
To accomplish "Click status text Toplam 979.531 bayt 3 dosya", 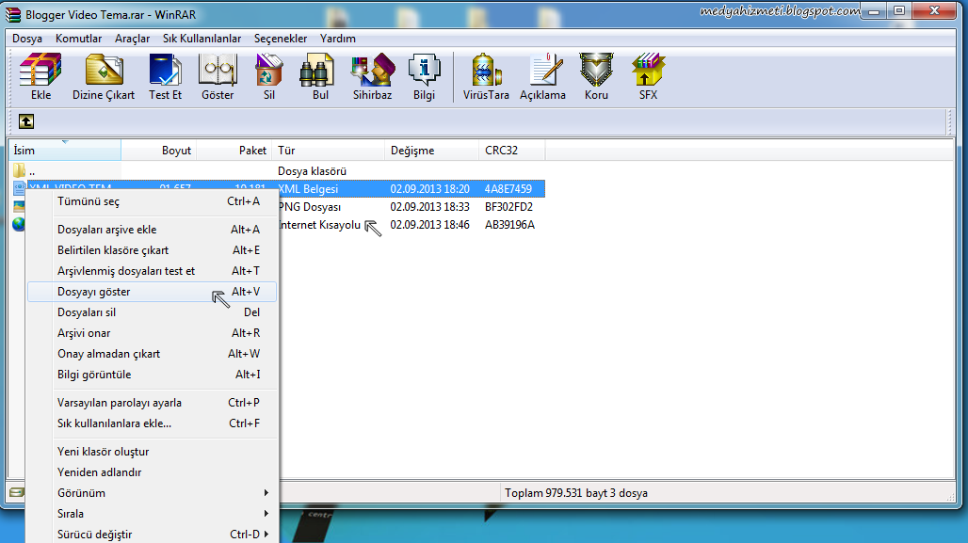I will point(576,493).
